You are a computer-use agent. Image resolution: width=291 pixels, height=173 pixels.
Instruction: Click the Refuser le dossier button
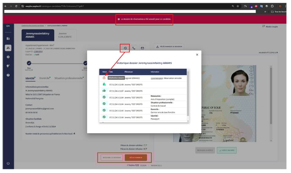pyautogui.click(x=111, y=157)
